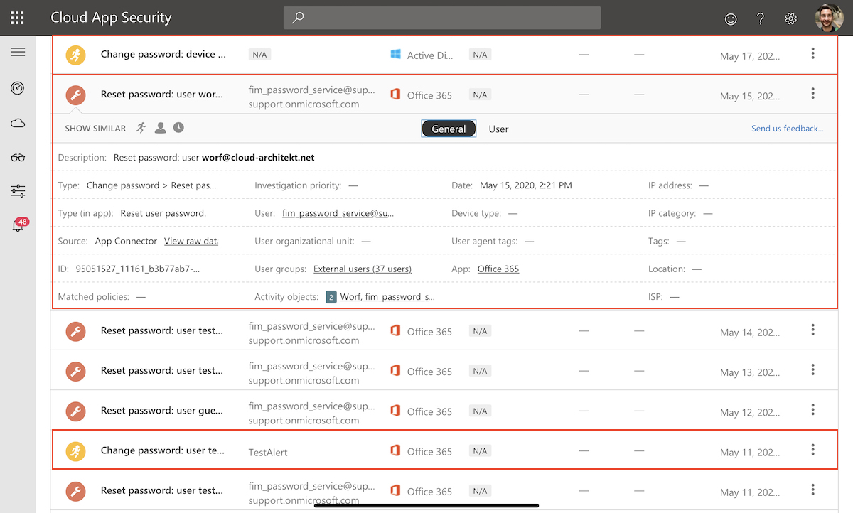Open the 'Worf, fim_password_s...' activity objects link

(387, 297)
